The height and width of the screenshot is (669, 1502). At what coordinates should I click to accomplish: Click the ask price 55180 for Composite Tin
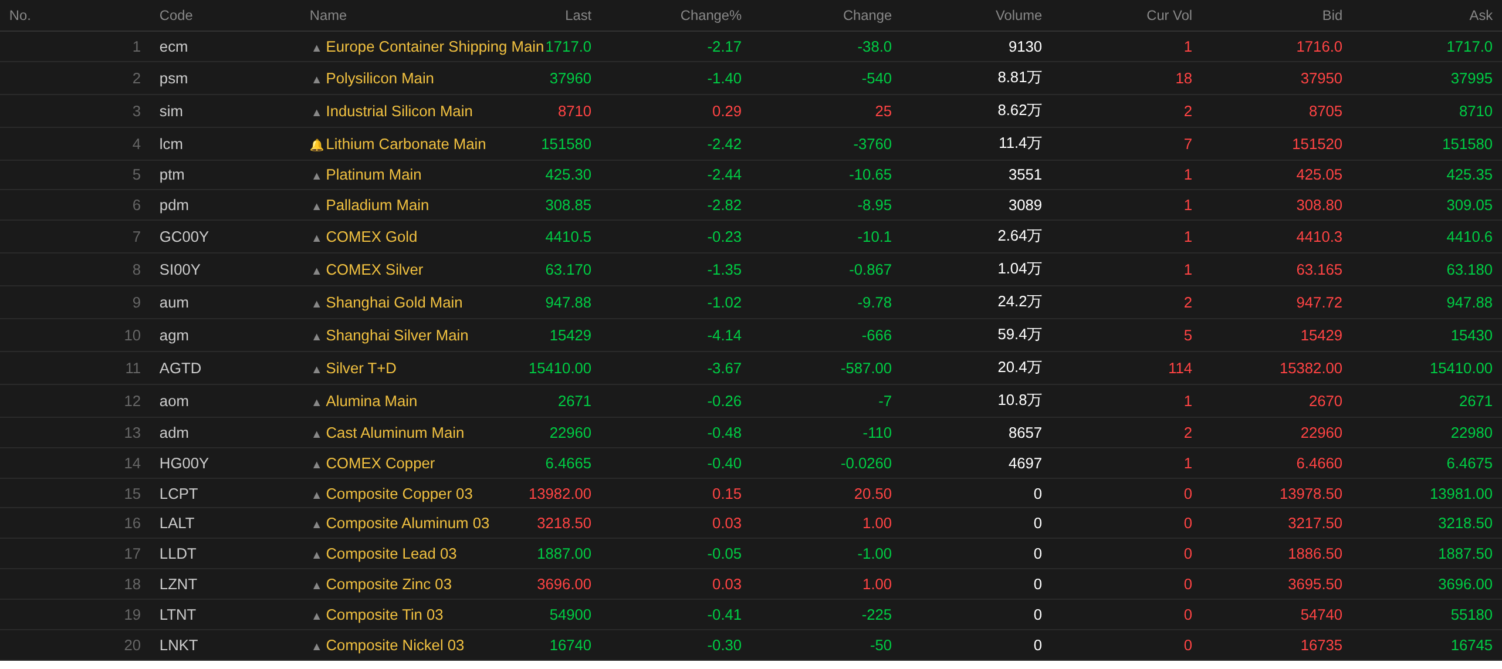click(x=1471, y=614)
